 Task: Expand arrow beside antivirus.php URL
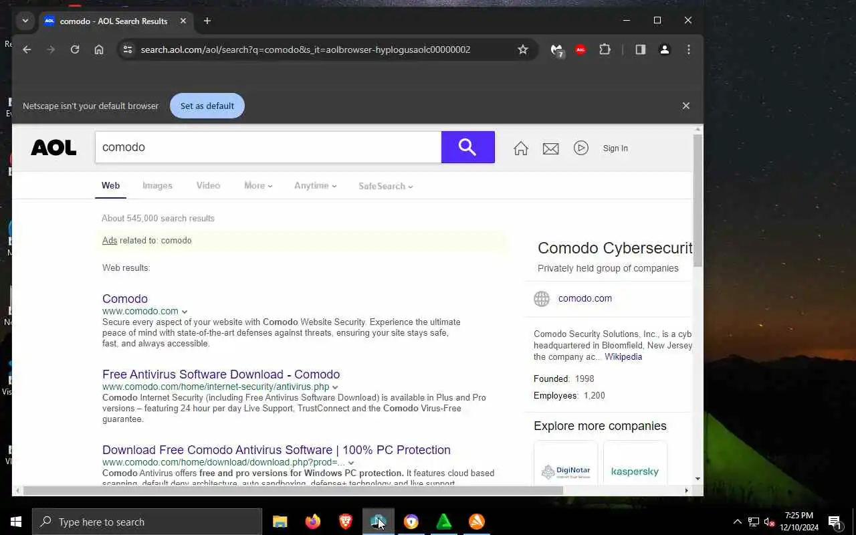coord(335,387)
